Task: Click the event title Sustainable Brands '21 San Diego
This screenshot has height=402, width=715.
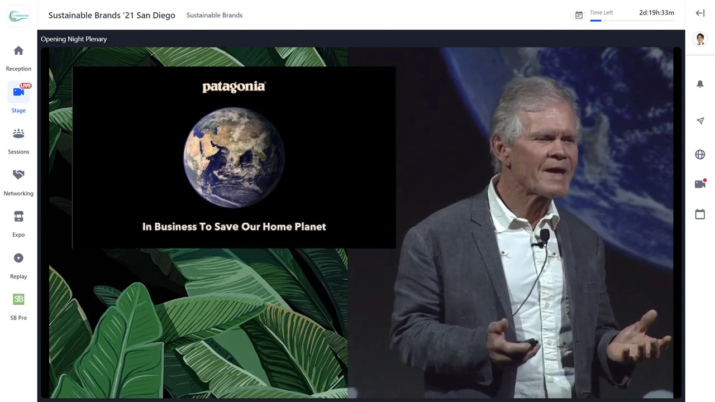Action: tap(112, 15)
